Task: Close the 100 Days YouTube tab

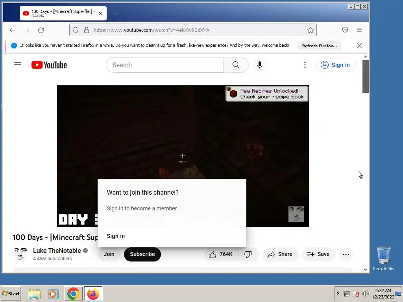Action: click(100, 13)
